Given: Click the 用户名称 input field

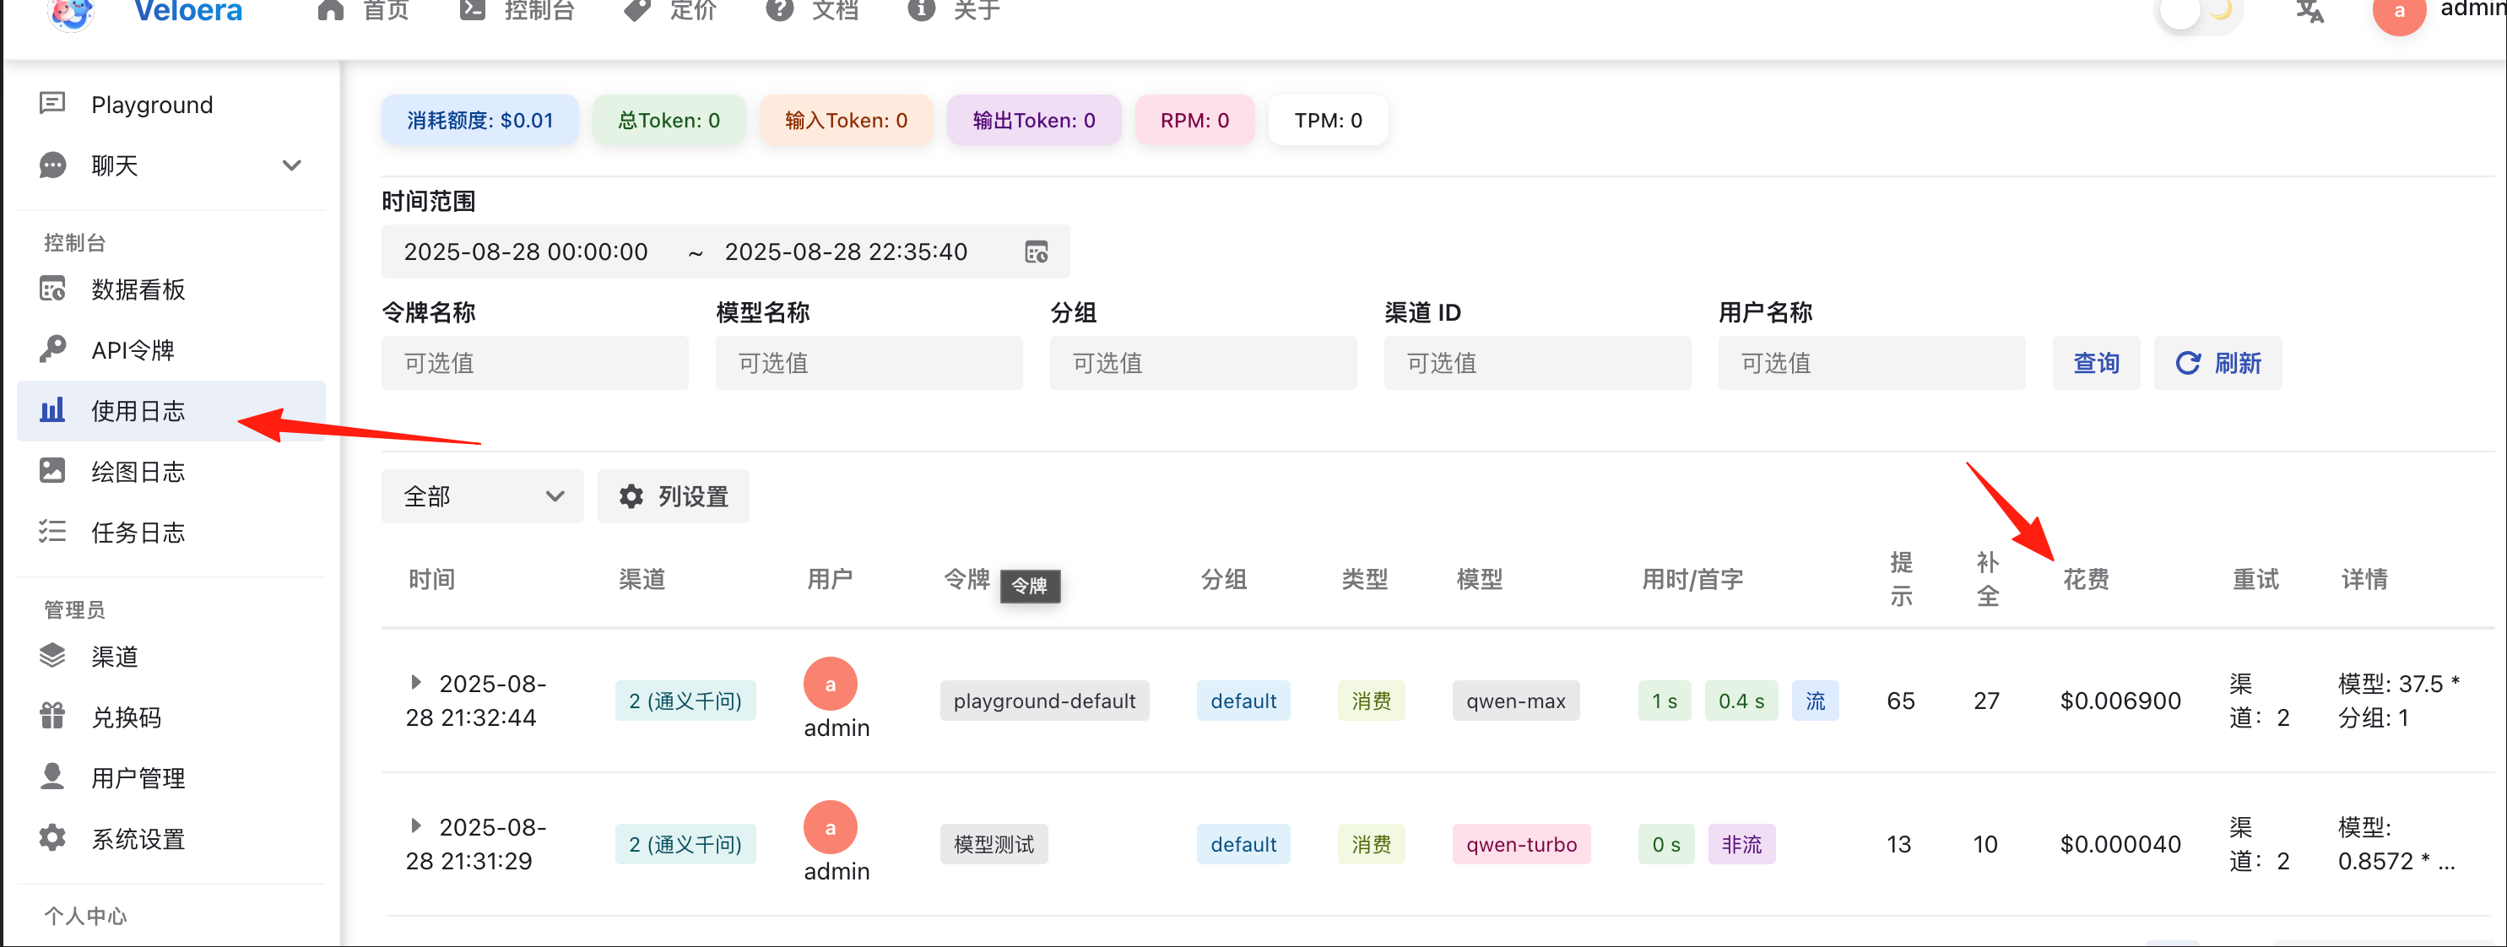Looking at the screenshot, I should [1871, 363].
